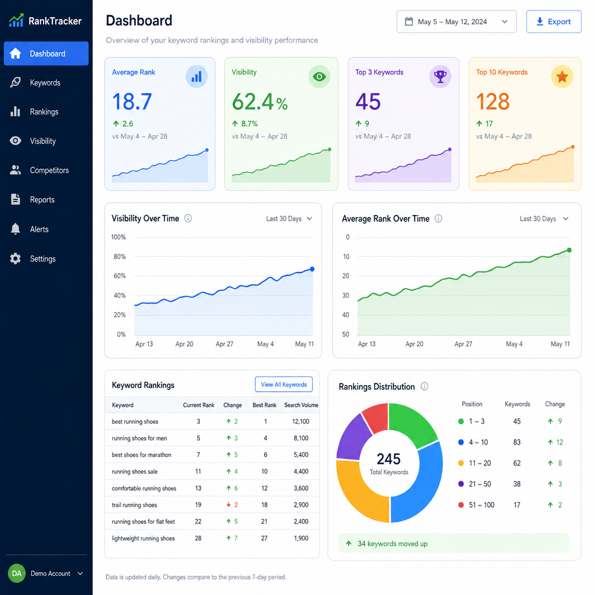595x595 pixels.
Task: Click the eye icon beside Visibility in sidebar
Action: pyautogui.click(x=16, y=141)
